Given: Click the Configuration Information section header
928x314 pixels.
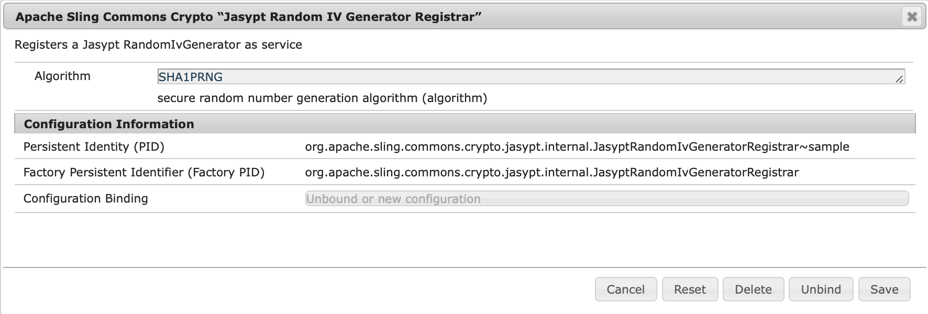Looking at the screenshot, I should pyautogui.click(x=109, y=124).
